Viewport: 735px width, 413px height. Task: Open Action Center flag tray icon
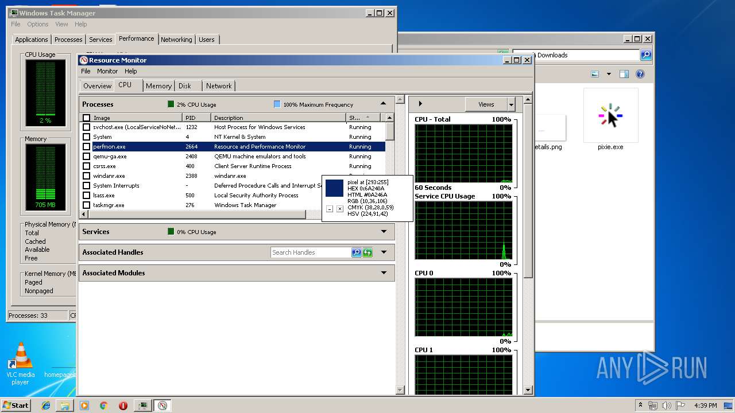pos(680,406)
